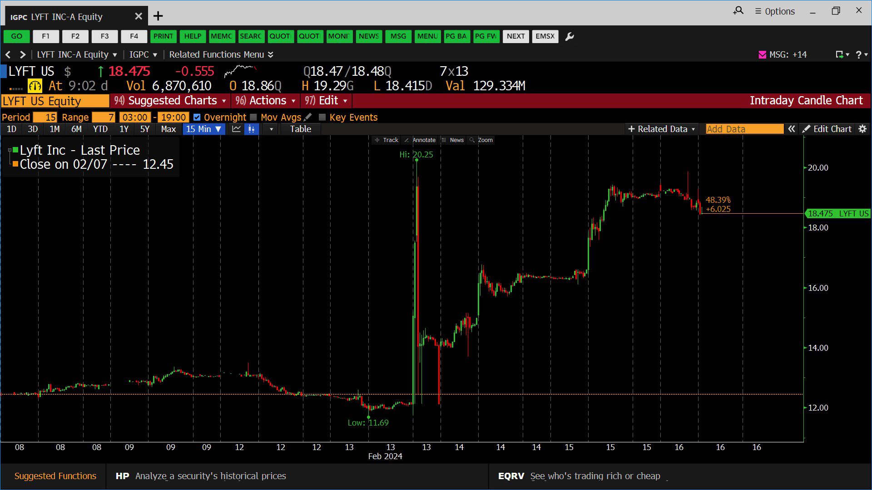Open the 15 Min interval dropdown
This screenshot has width=872, height=490.
pos(204,129)
